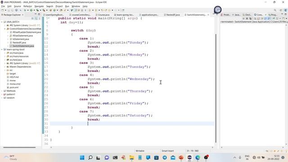Open Terminal icon on the taskbar

pos(115,157)
